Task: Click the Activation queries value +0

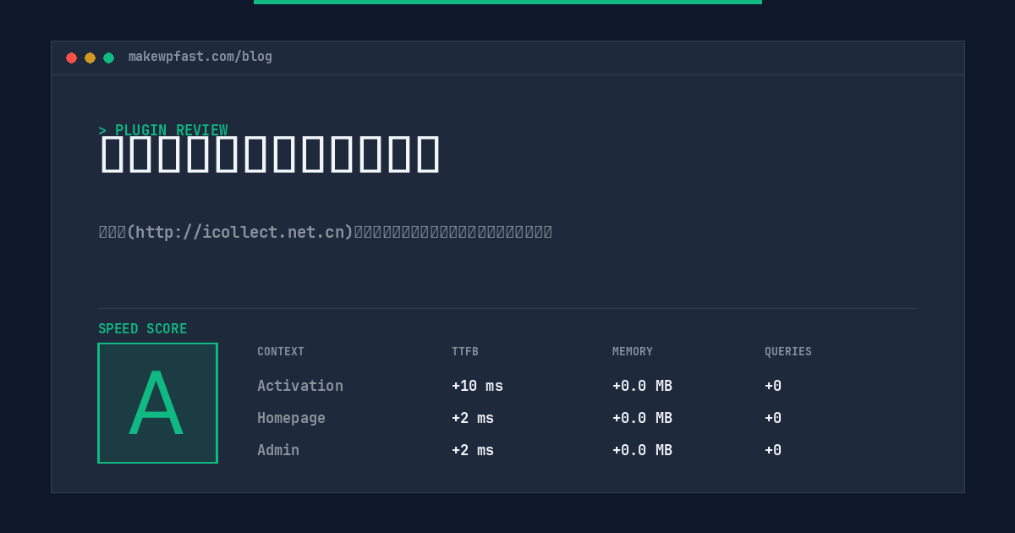Action: (773, 386)
